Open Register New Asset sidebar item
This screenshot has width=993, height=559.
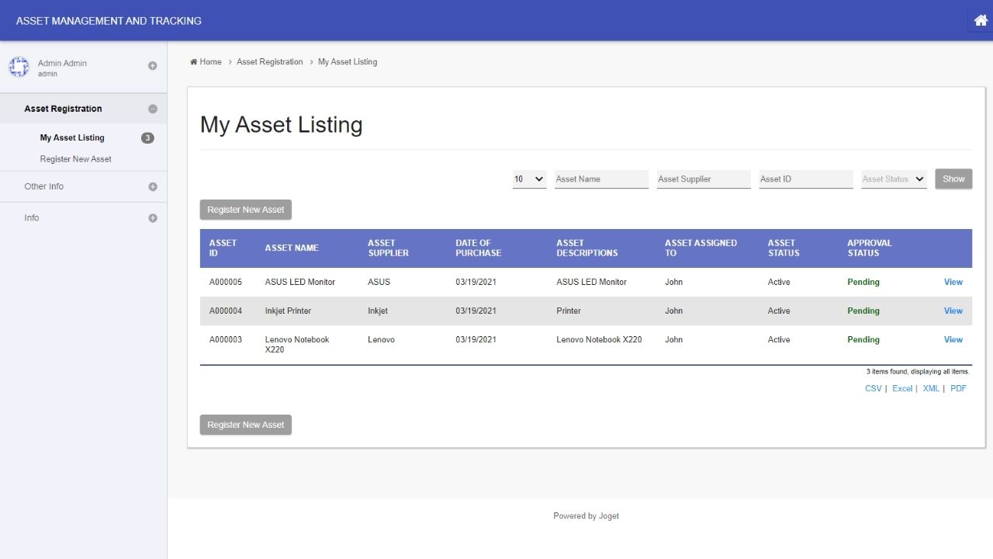tap(76, 159)
